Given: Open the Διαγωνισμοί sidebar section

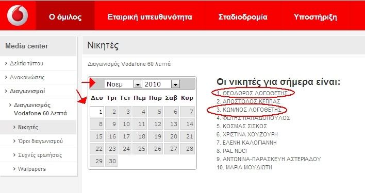Looking at the screenshot, I should click(27, 91).
